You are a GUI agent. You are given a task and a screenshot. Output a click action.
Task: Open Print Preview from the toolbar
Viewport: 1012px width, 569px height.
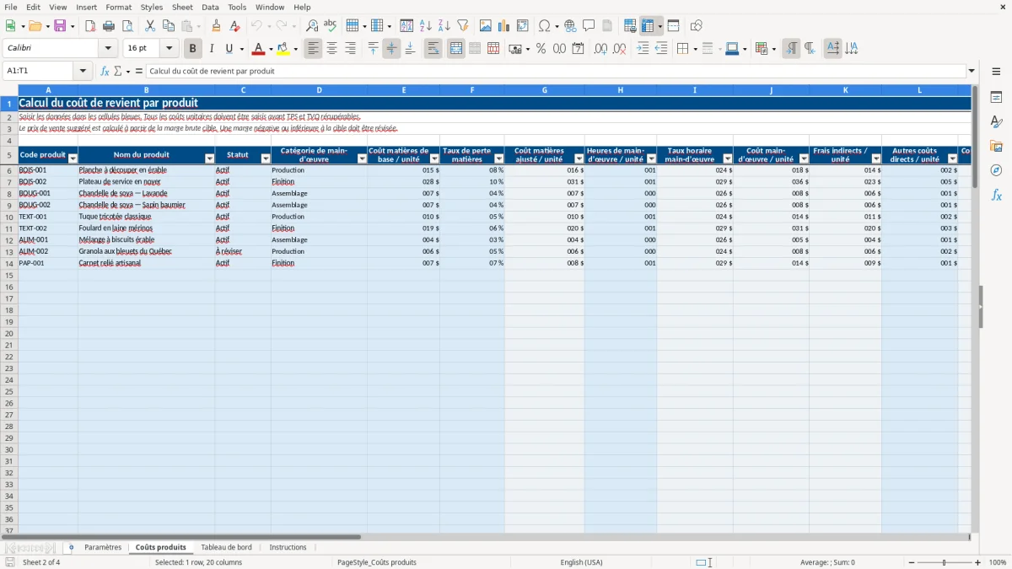[127, 26]
